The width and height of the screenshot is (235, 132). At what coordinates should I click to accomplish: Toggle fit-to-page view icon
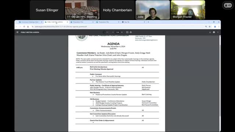pos(127,32)
